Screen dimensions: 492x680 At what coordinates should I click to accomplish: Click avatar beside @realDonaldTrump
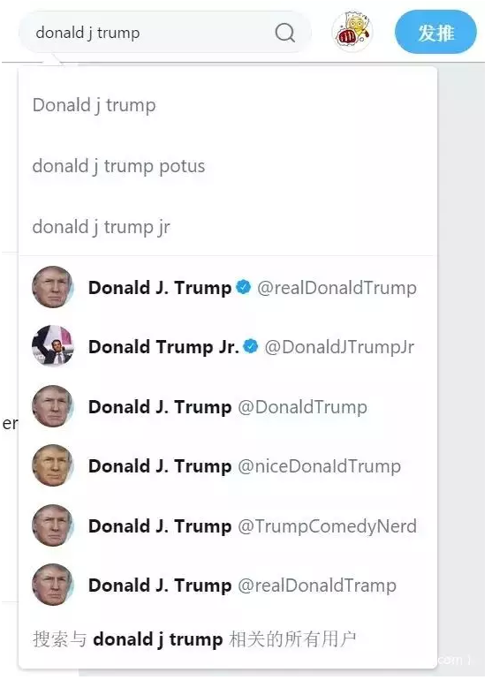[53, 287]
